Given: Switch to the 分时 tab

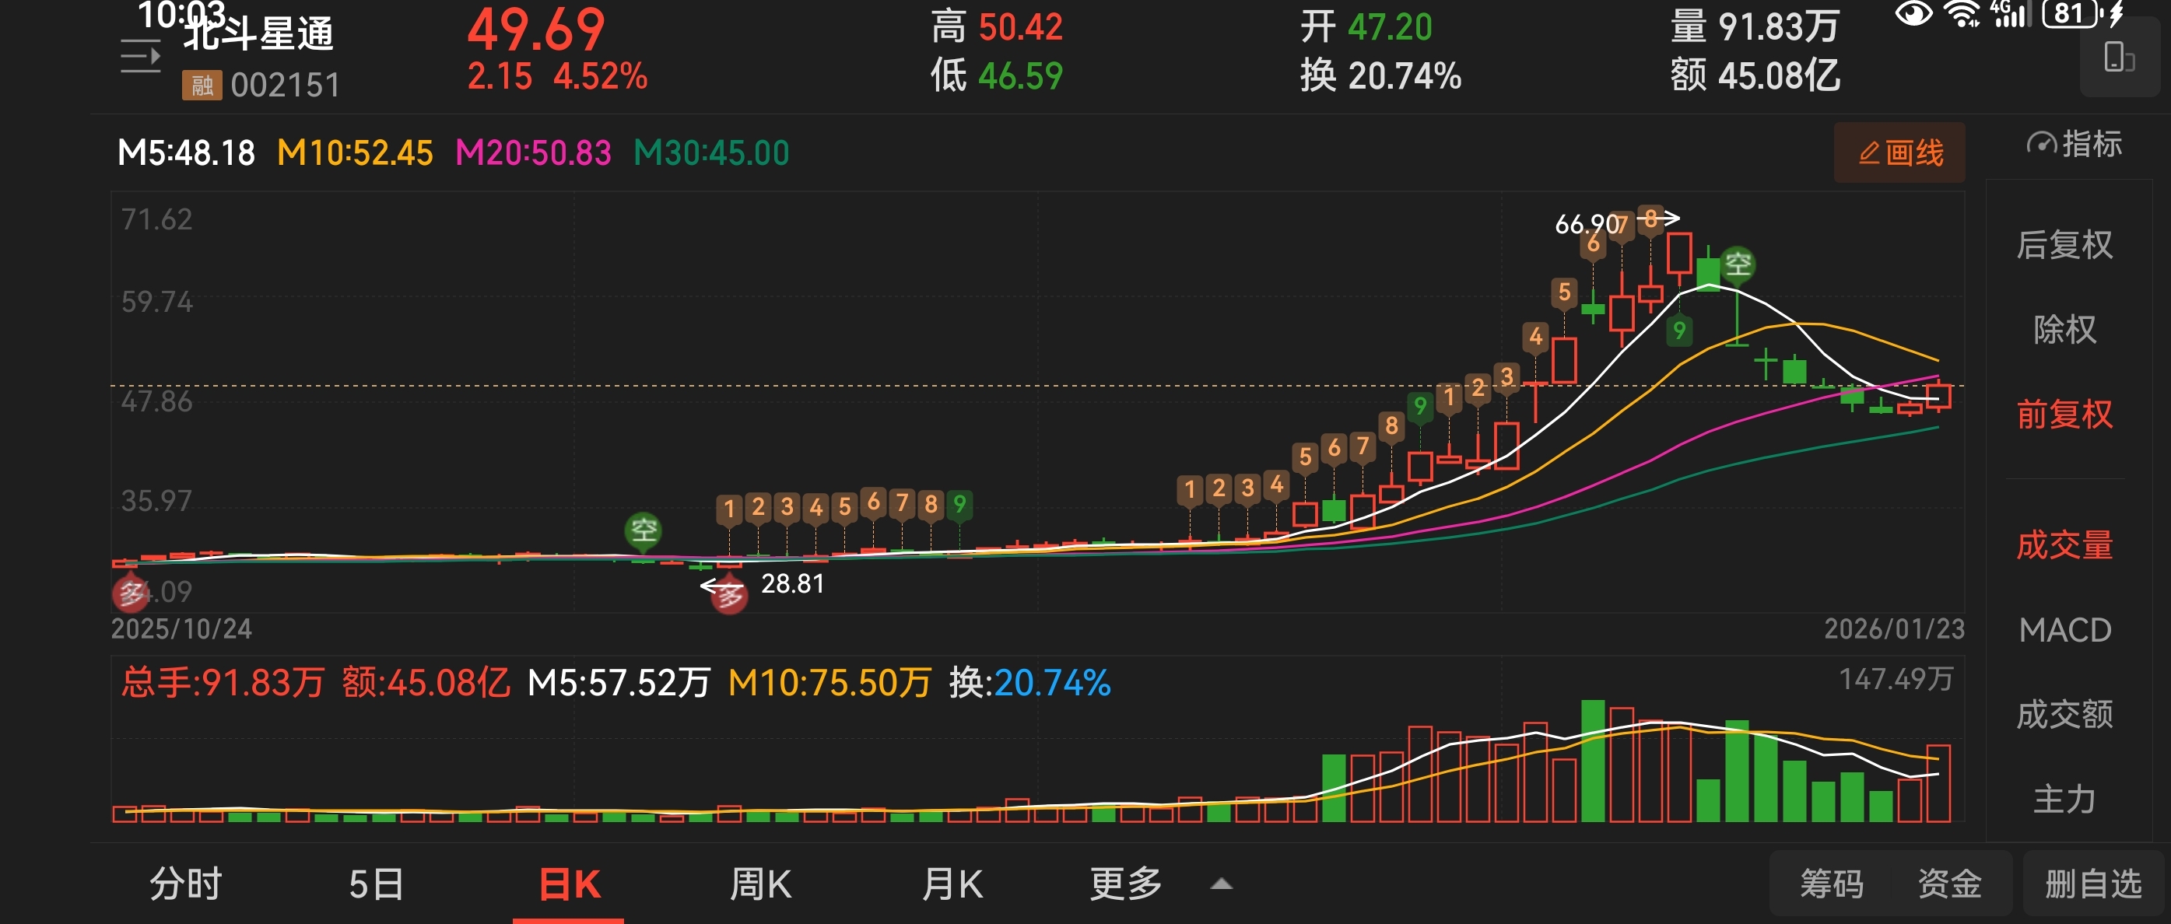Looking at the screenshot, I should pyautogui.click(x=185, y=884).
